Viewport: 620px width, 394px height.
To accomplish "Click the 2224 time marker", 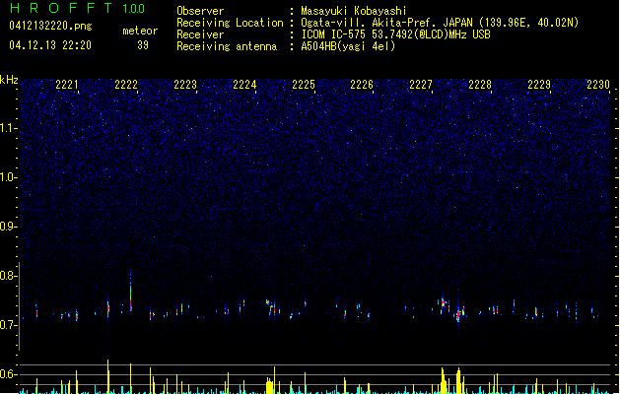I will click(244, 85).
